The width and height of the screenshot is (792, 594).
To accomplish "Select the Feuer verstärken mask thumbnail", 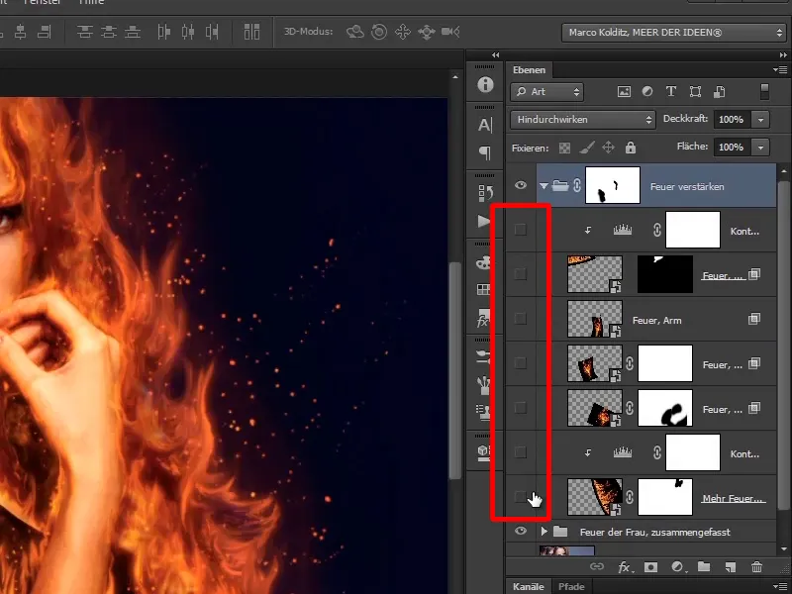I will (x=613, y=184).
